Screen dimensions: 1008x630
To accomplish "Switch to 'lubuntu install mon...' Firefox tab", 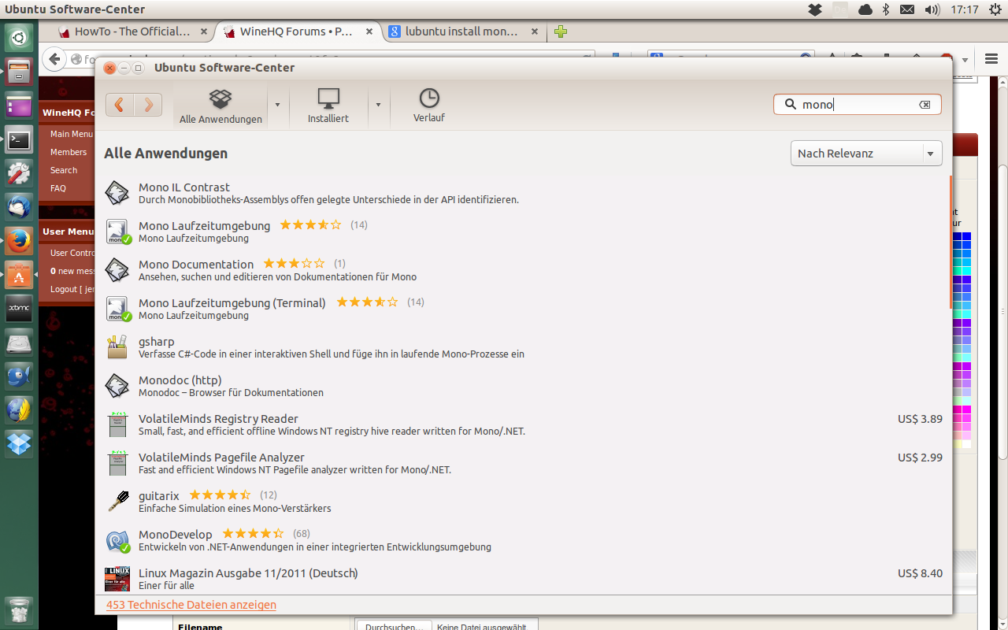I will click(463, 31).
